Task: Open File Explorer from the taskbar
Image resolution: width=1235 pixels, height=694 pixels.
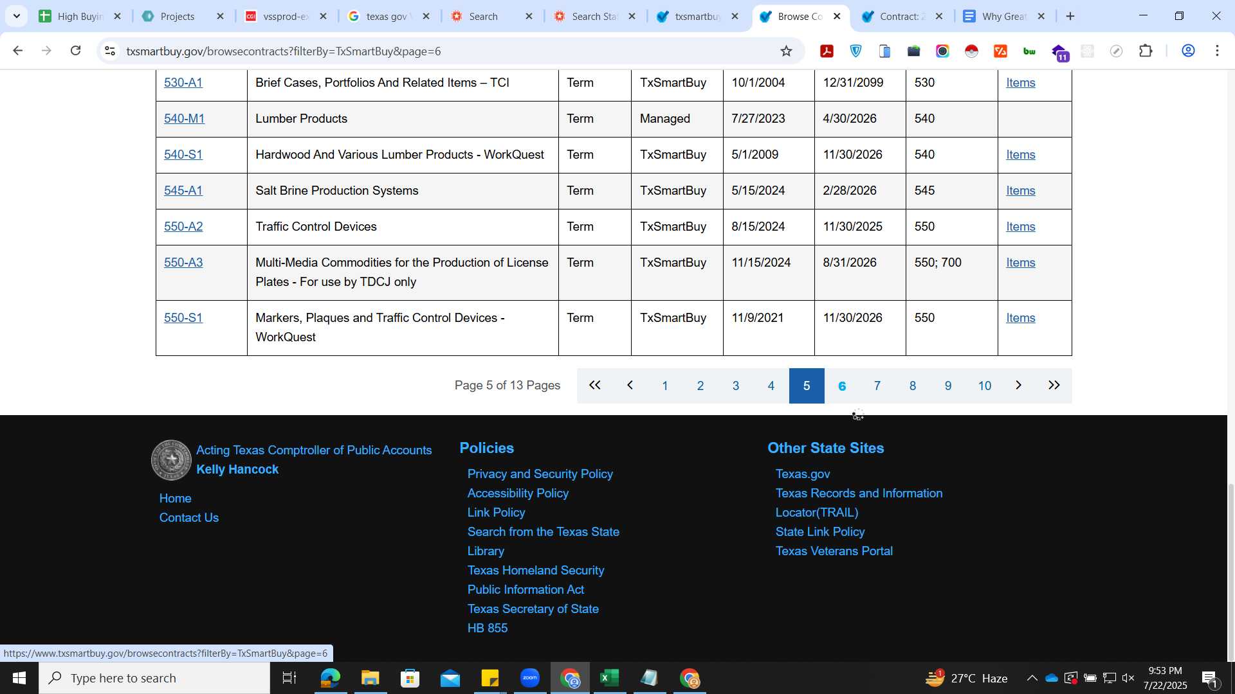Action: click(370, 678)
